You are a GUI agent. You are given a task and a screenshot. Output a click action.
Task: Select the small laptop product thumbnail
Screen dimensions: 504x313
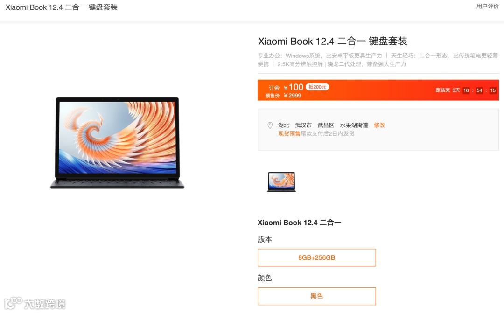(x=281, y=182)
